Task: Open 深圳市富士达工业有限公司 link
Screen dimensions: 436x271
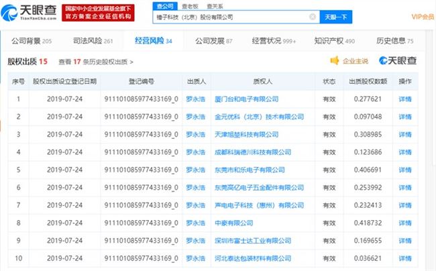Action: point(253,241)
